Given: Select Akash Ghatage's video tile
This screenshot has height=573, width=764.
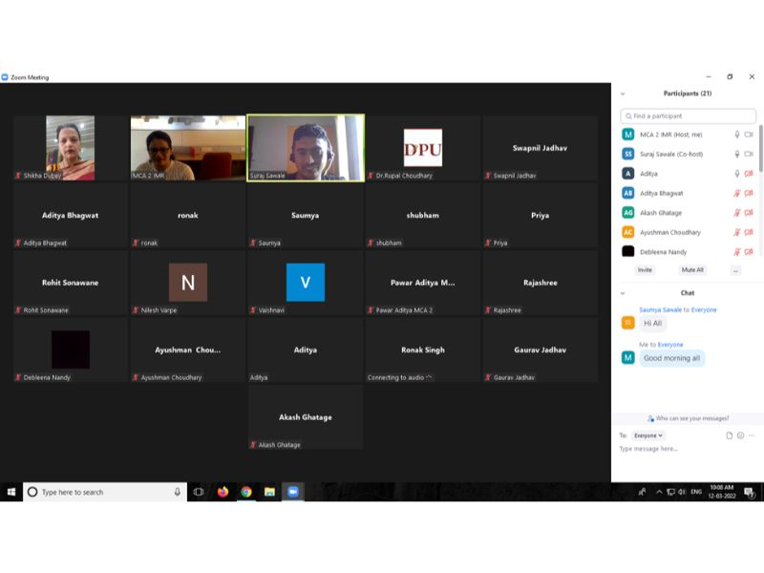Looking at the screenshot, I should 306,417.
